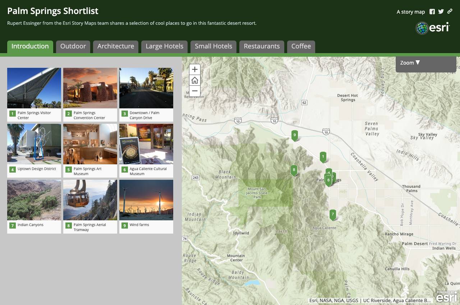Screen dimensions: 460x305
Task: Click the Palm Springs Shortlist title
Action: [53, 11]
